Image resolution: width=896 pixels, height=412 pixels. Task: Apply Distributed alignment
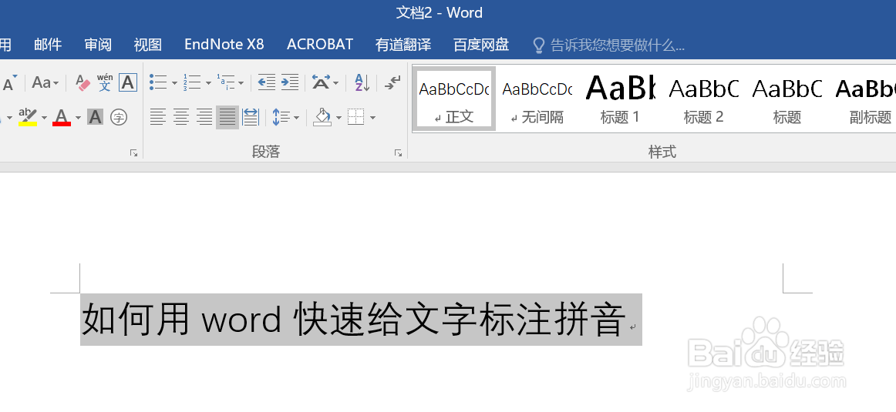pyautogui.click(x=251, y=118)
